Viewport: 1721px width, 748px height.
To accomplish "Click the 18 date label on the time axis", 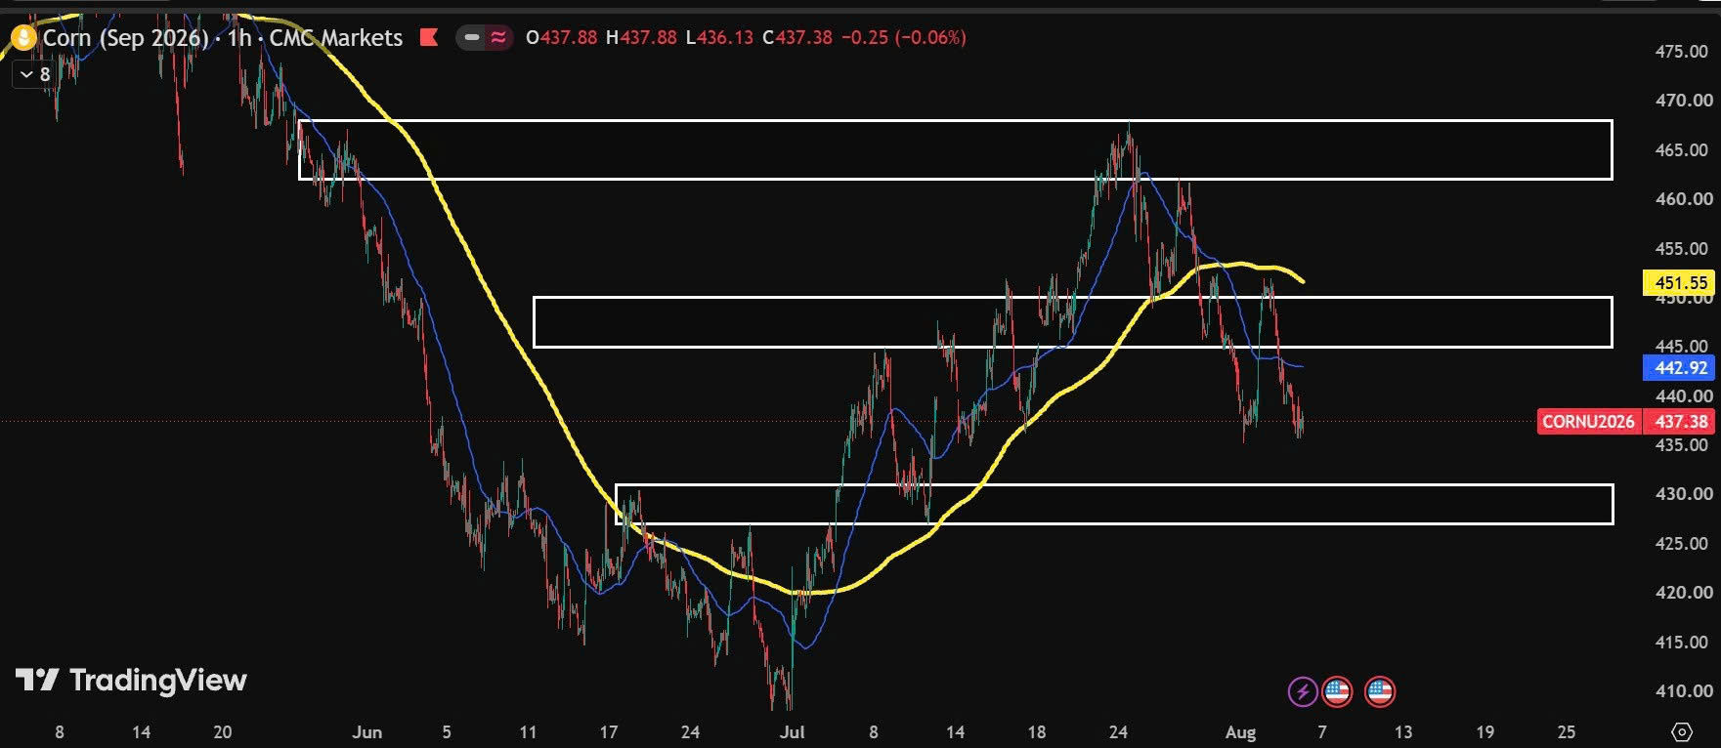I will 1036,732.
